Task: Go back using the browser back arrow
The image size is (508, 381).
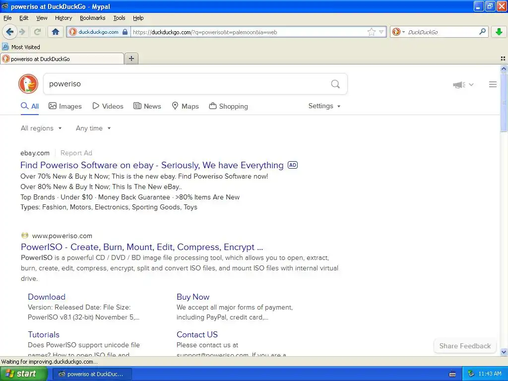Action: click(x=9, y=32)
